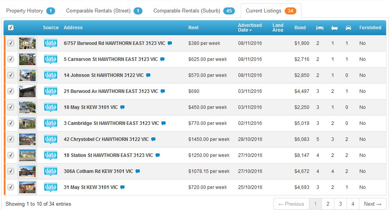Click the data source icon for 5 Carnarvon St
Viewport: 390px width, 210px height.
click(x=51, y=59)
